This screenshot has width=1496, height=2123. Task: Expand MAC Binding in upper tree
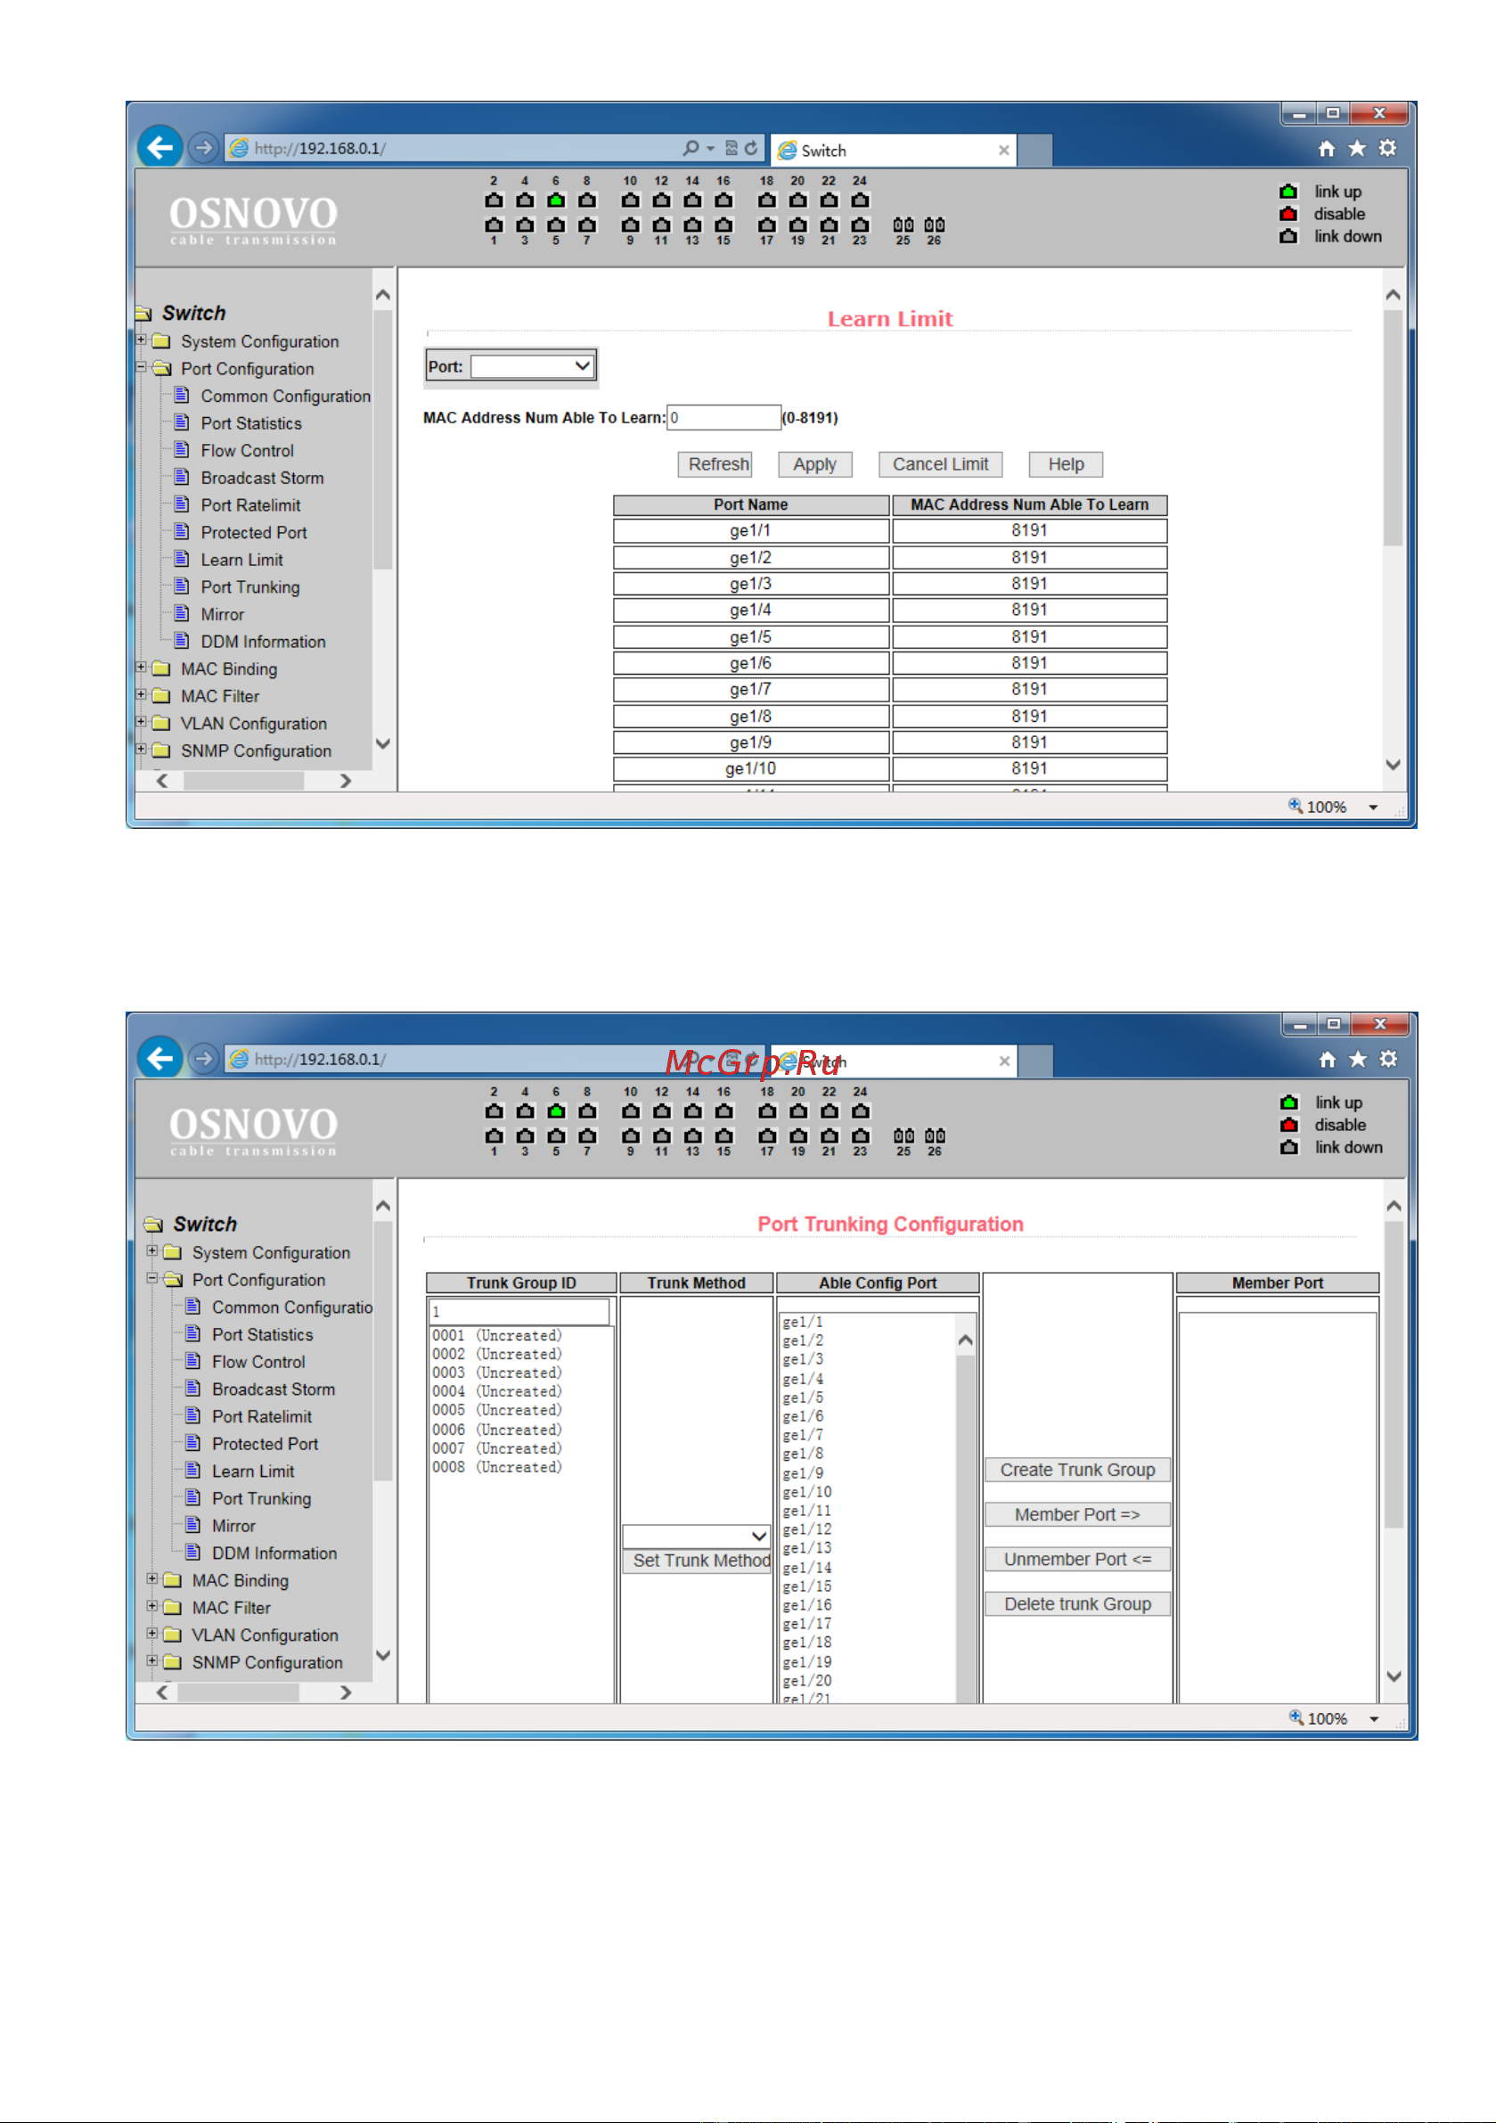tap(142, 668)
